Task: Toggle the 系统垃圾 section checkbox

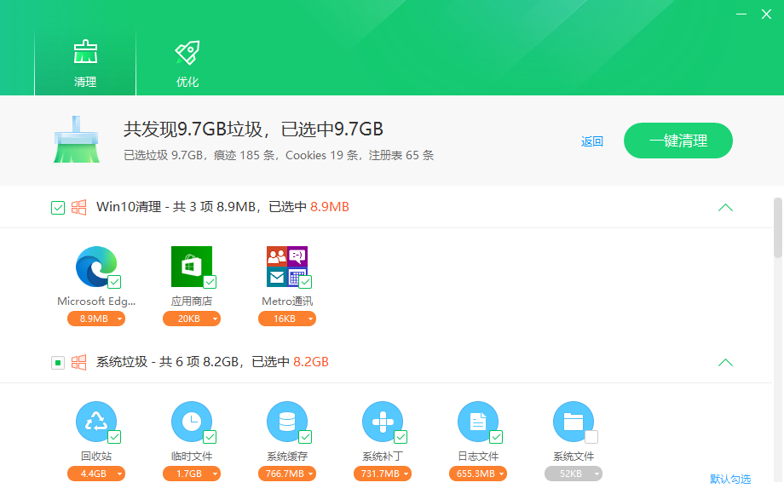Action: click(58, 363)
